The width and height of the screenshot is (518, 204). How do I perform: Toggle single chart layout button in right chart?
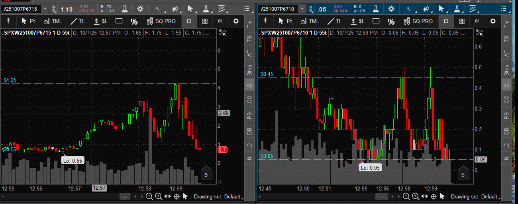(x=446, y=21)
